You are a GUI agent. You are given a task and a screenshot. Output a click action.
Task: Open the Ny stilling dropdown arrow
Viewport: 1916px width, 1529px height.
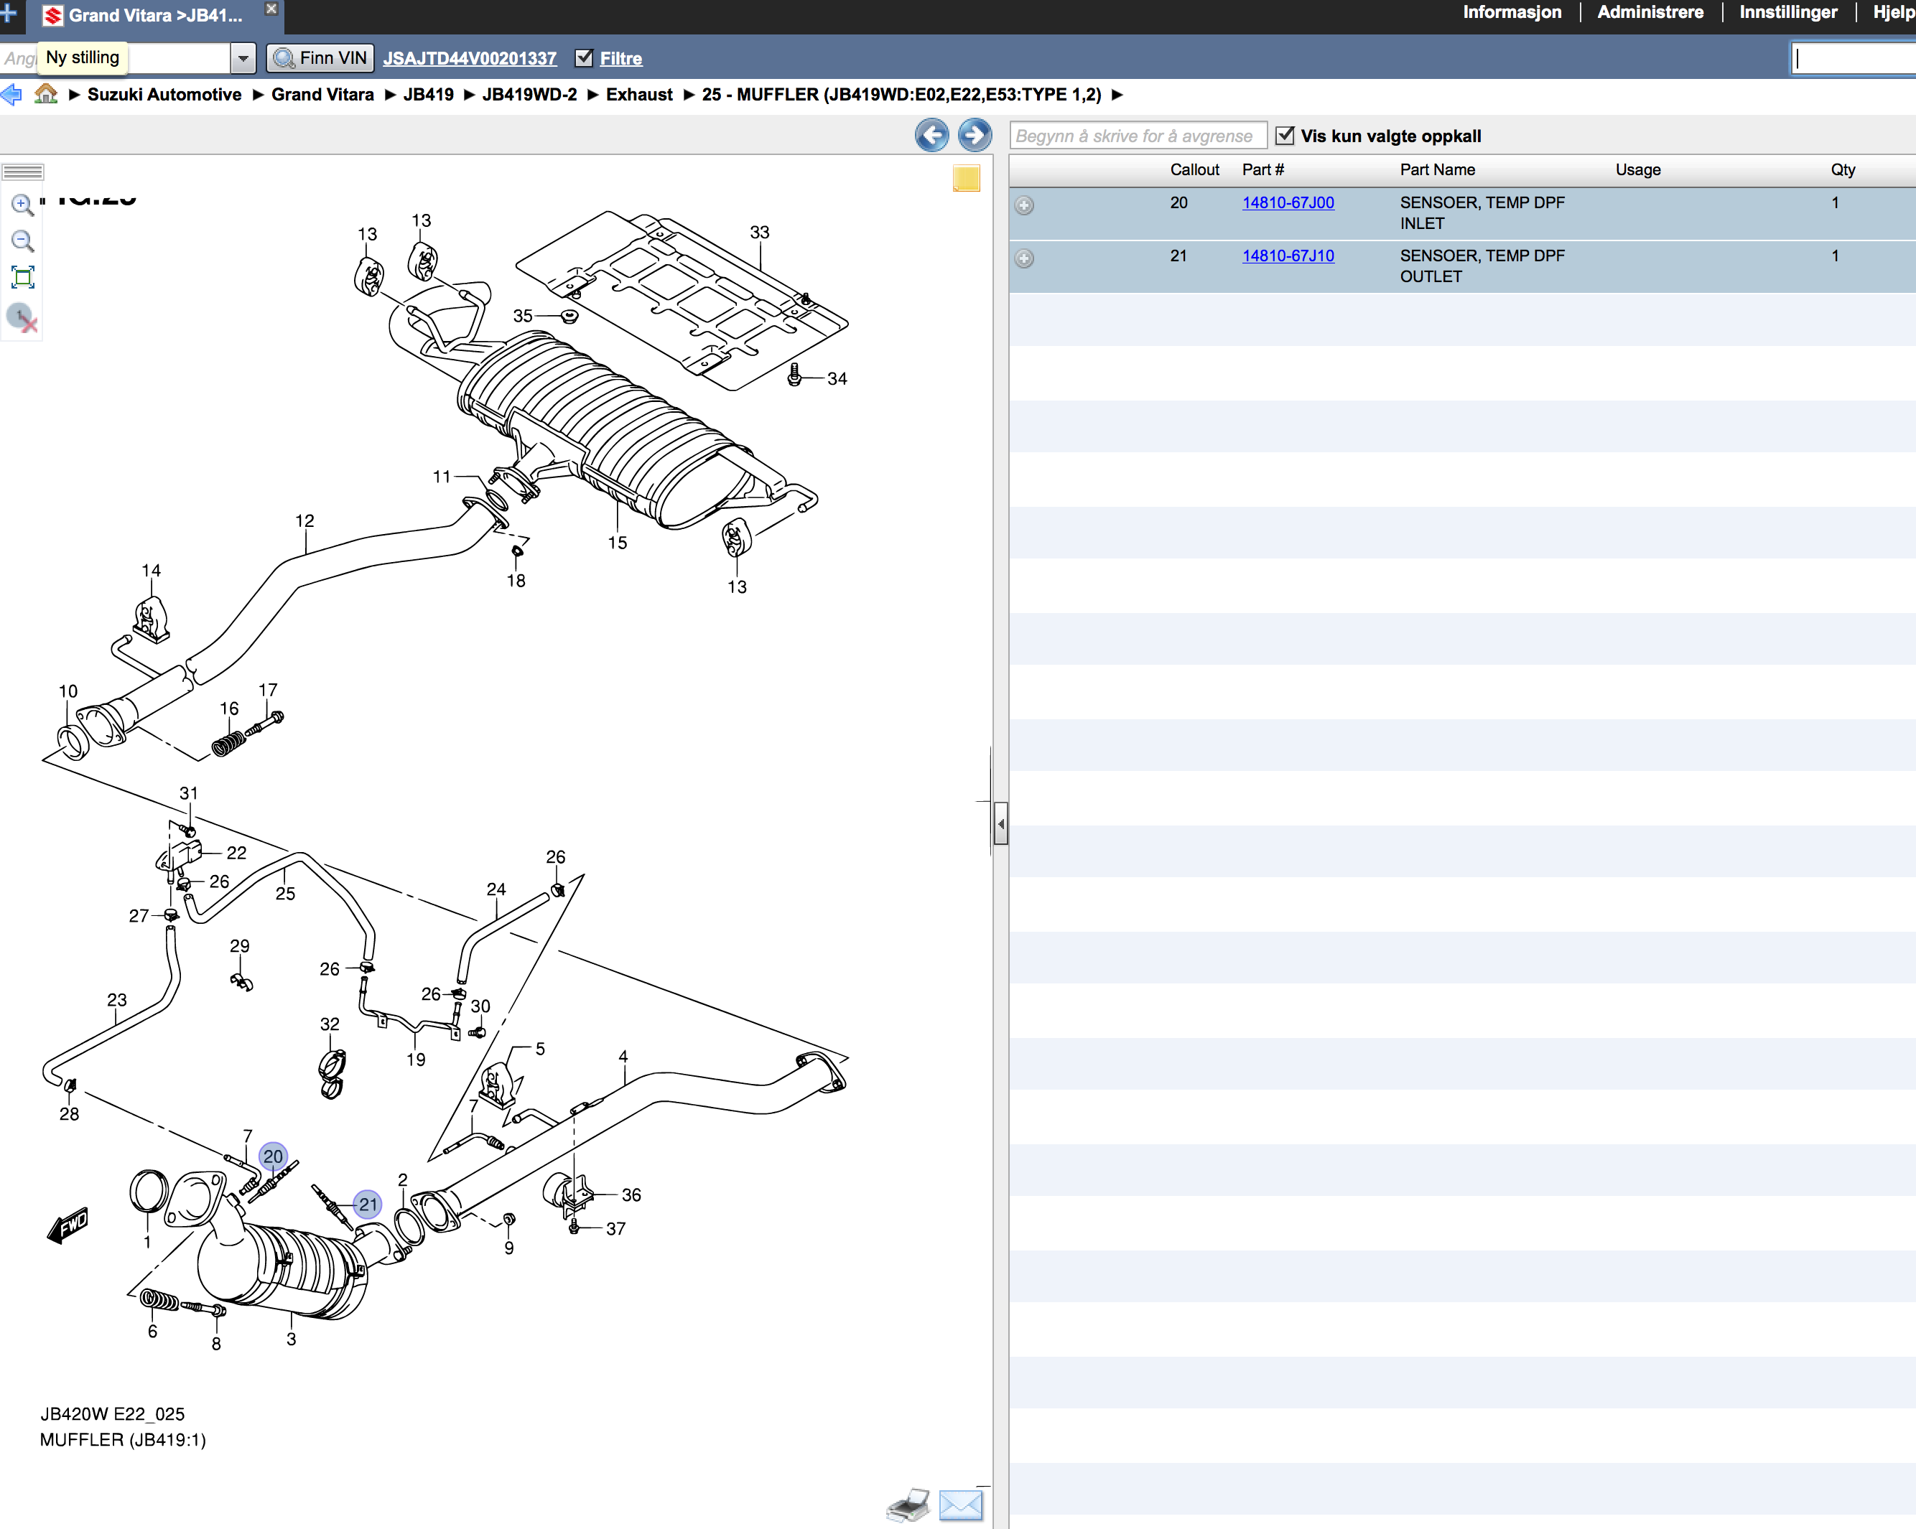pyautogui.click(x=243, y=57)
